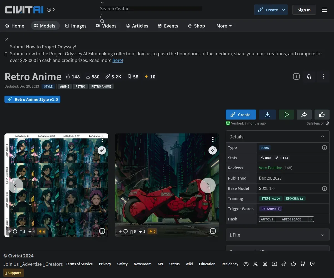The height and width of the screenshot is (278, 334).
Task: Open three-dot menu on the LoRA grid image
Action: [x=102, y=140]
